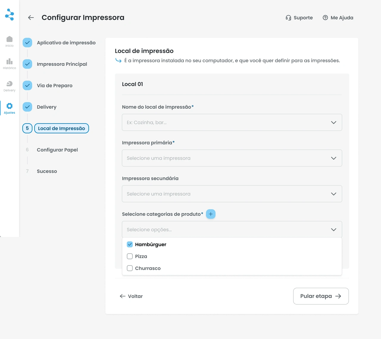Uncheck the Hambúrguer category checkbox
Image resolution: width=381 pixels, height=339 pixels.
click(130, 244)
